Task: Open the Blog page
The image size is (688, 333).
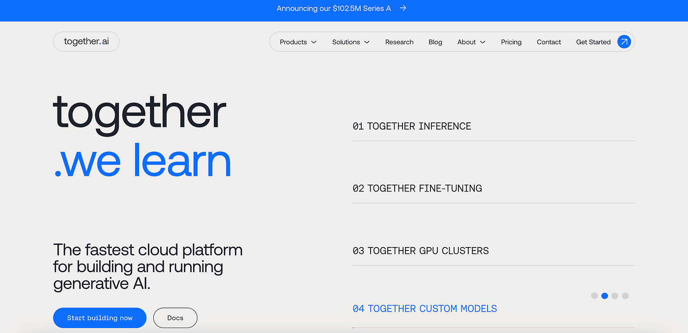Action: [435, 42]
